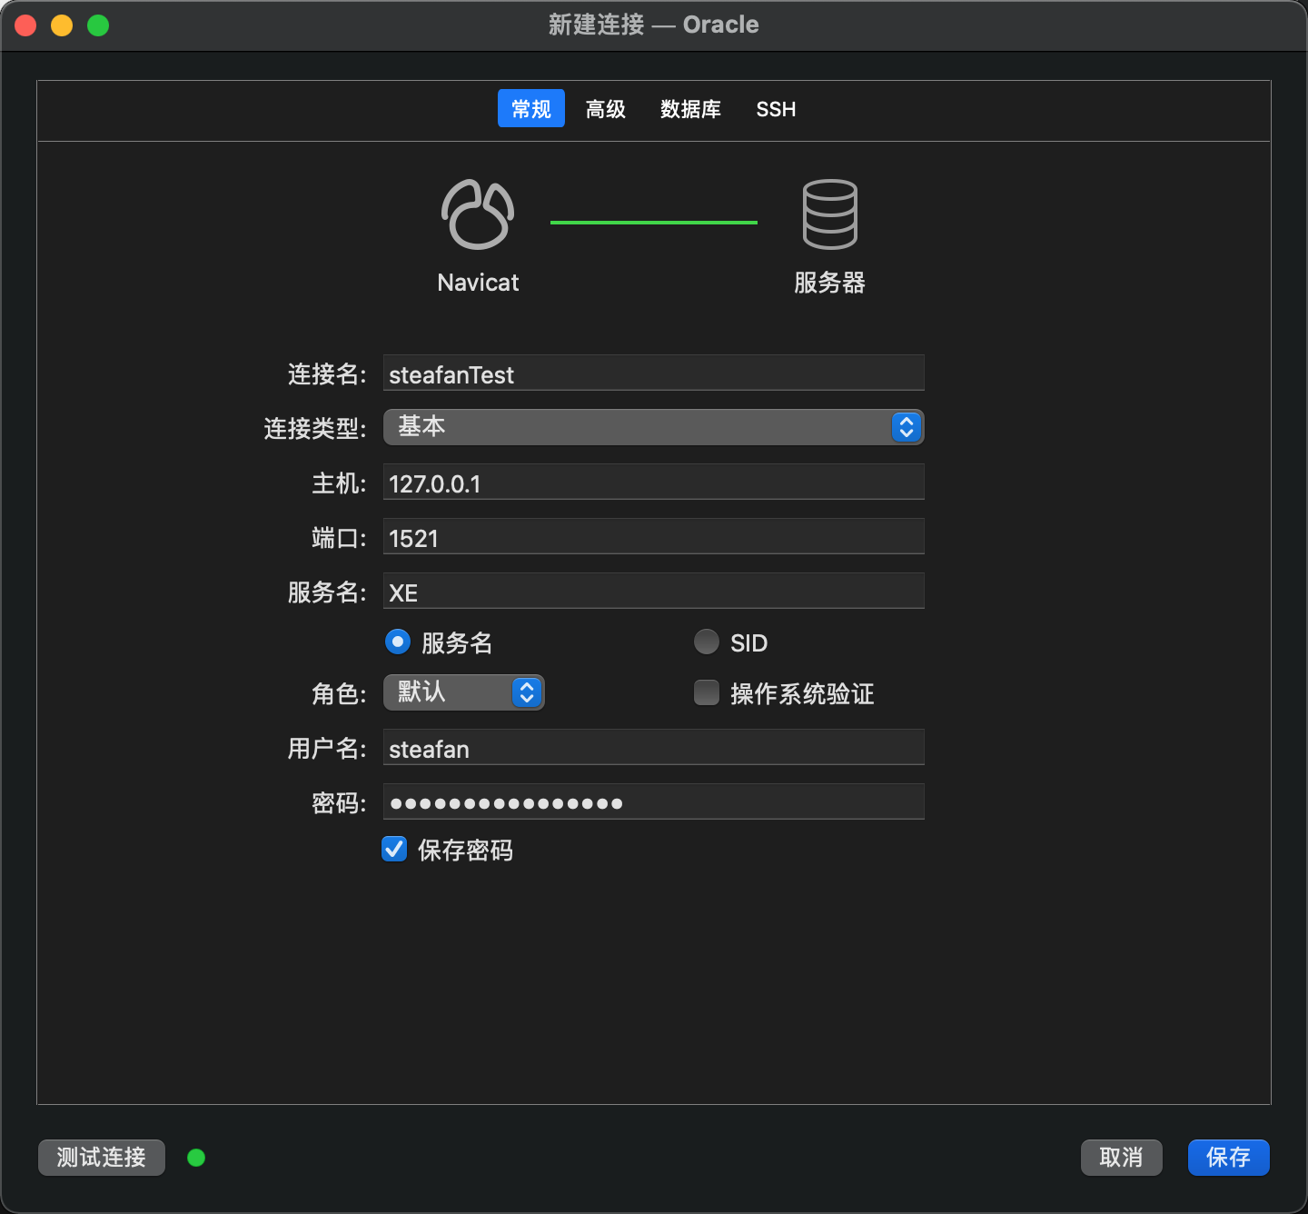Uncheck the 保存密码 checkbox

(x=394, y=850)
